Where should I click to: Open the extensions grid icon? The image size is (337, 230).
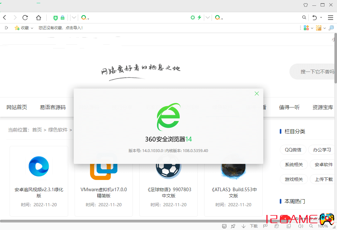(306, 28)
